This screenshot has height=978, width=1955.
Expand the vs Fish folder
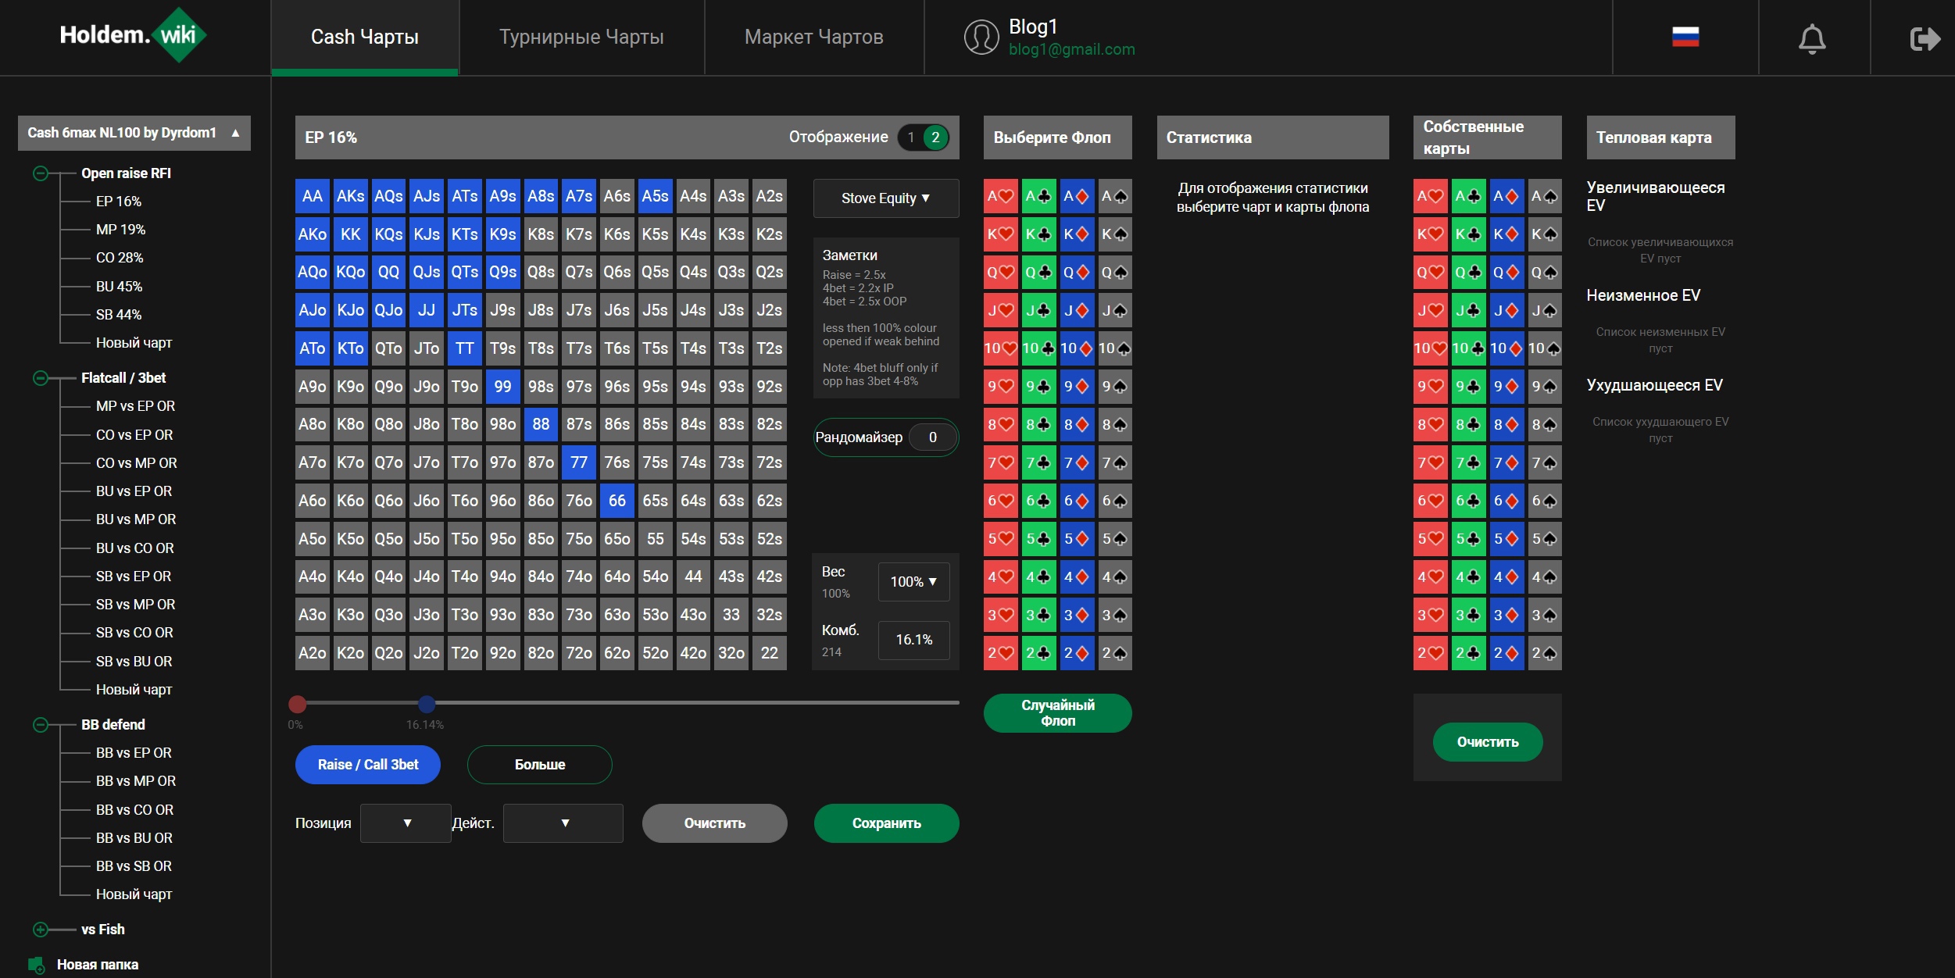coord(41,930)
